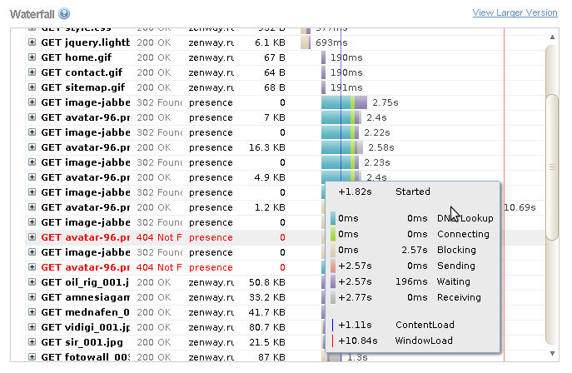Expand the image-jabbe request taking 2.23s

tap(32, 162)
